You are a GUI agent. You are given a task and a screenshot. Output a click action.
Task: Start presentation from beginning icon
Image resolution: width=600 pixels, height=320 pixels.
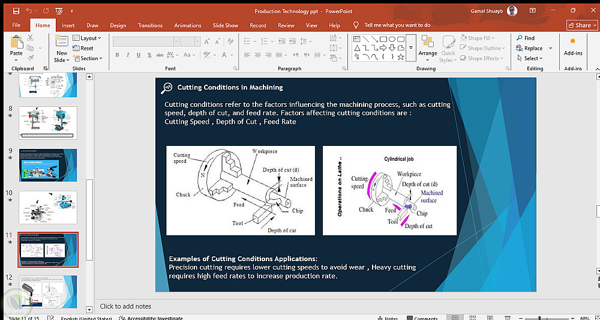(59, 11)
